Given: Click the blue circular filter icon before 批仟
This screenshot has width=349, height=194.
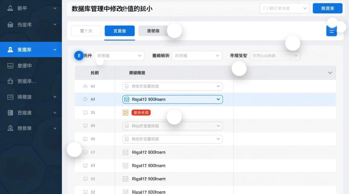Looking at the screenshot, I should coord(79,55).
